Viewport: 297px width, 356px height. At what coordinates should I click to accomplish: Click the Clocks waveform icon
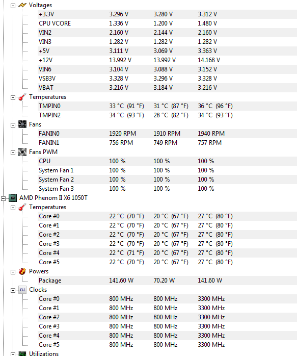point(22,290)
